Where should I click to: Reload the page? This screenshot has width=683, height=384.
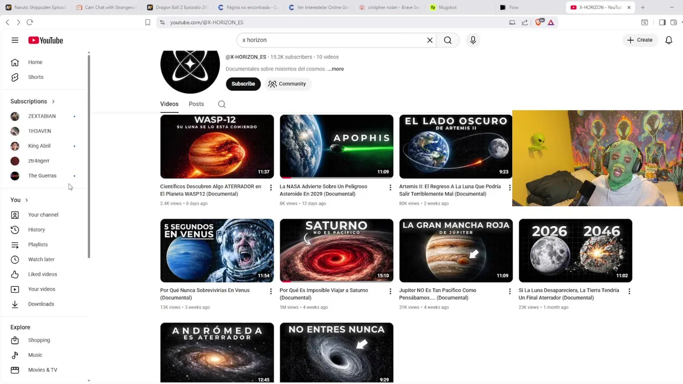click(x=30, y=22)
